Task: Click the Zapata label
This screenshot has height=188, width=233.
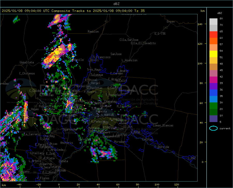Action: click(x=63, y=161)
